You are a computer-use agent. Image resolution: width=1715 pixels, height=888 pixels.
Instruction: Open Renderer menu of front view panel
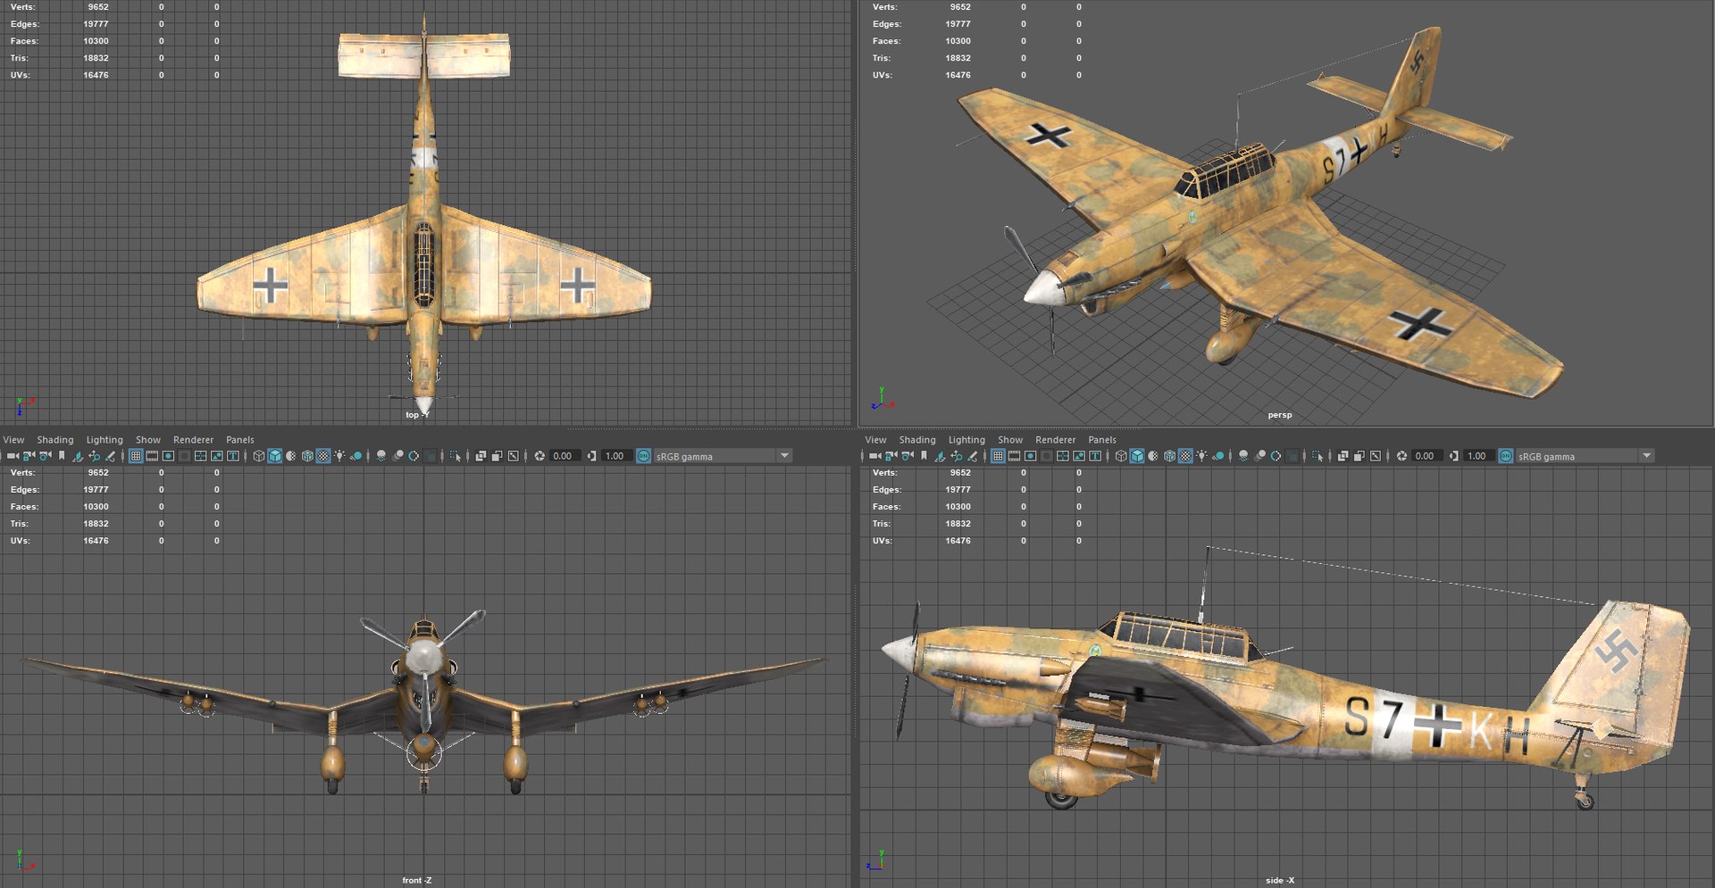pyautogui.click(x=193, y=440)
